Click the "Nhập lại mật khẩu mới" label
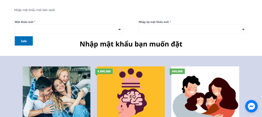Image resolution: width=262 pixels, height=117 pixels. 154,22
